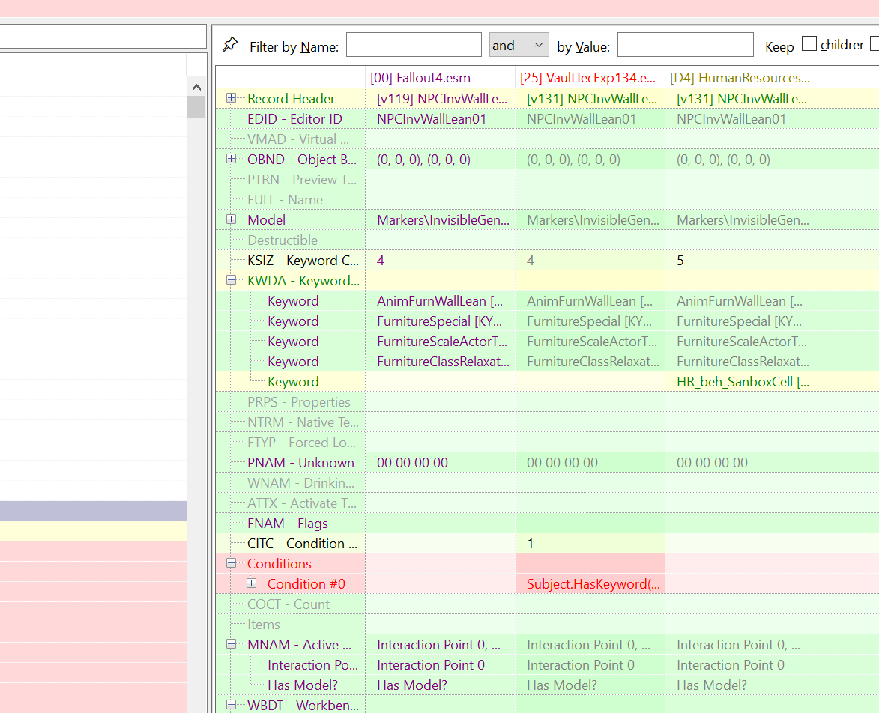Select the Items row label
This screenshot has height=713, width=879.
pyautogui.click(x=264, y=625)
